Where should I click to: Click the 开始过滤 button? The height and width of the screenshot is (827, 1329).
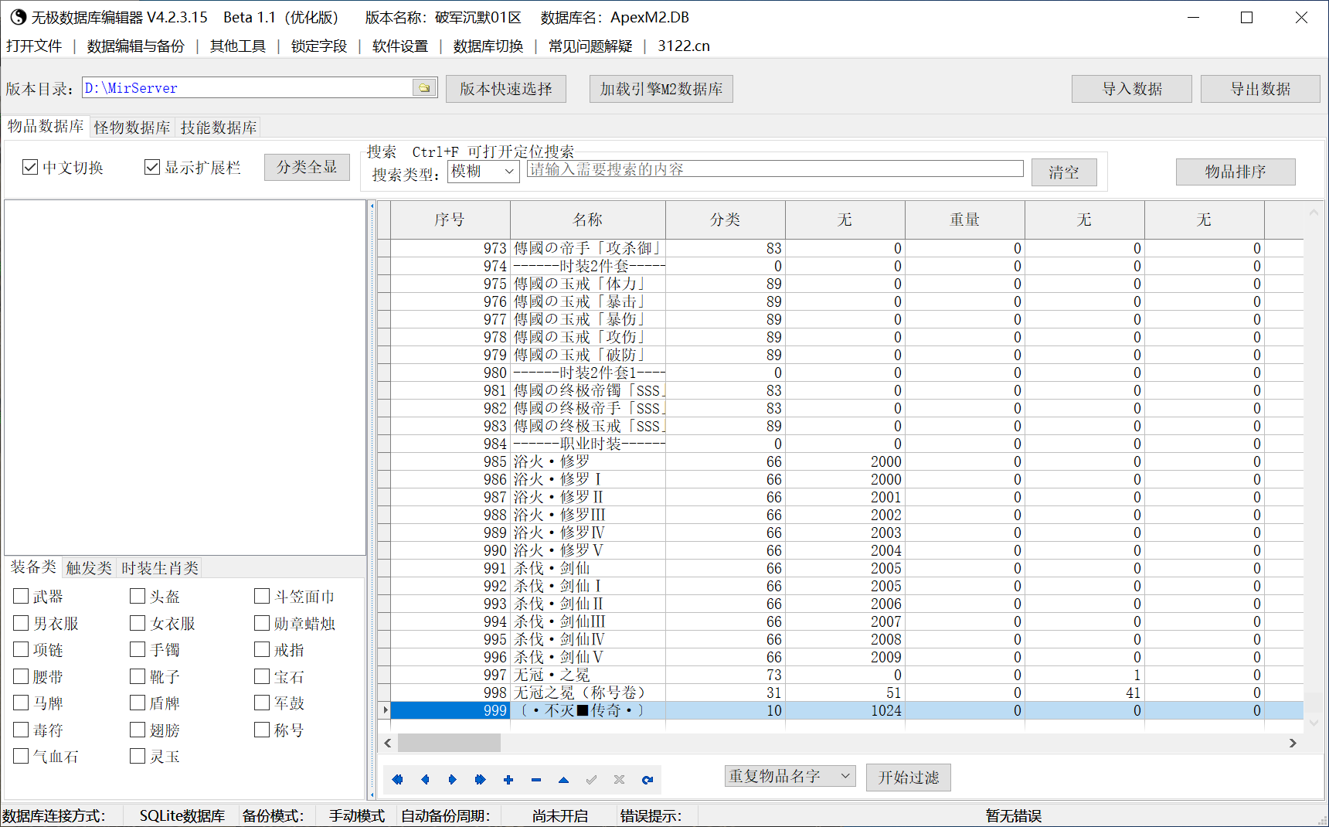click(909, 777)
